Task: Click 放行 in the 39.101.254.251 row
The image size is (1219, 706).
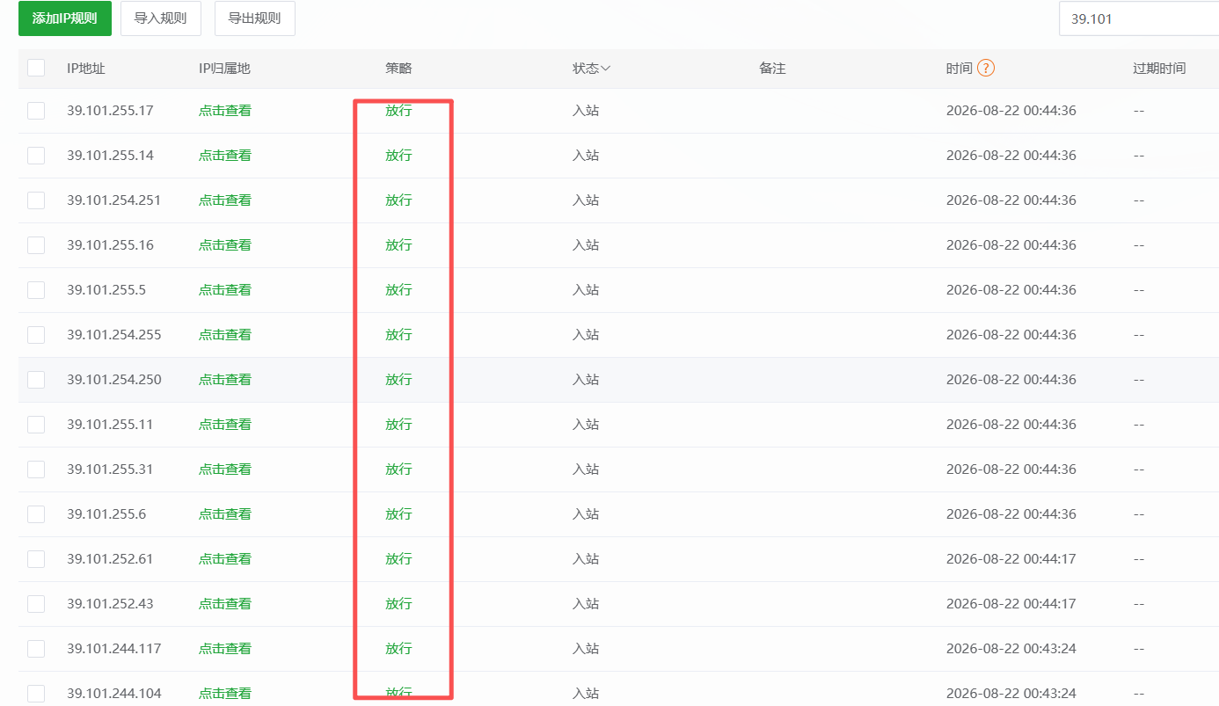Action: (x=398, y=200)
